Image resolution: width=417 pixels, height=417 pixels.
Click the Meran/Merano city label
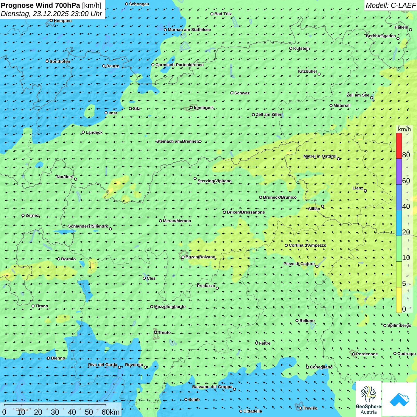[x=177, y=221]
